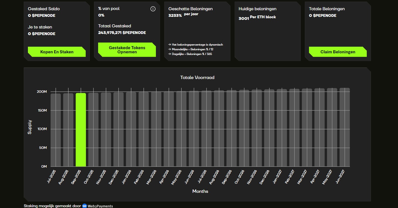Click the Totaal Gestaked label
The height and width of the screenshot is (208, 398).
(115, 26)
